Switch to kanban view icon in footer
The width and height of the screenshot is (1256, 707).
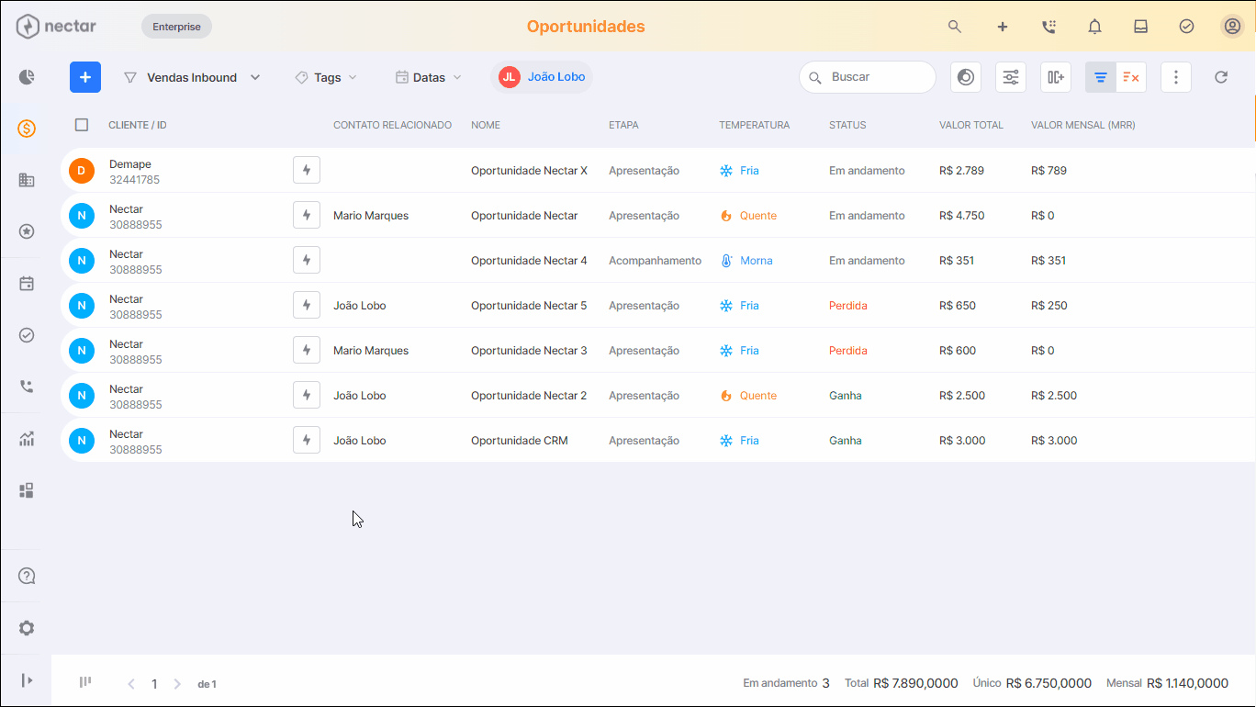(x=85, y=681)
